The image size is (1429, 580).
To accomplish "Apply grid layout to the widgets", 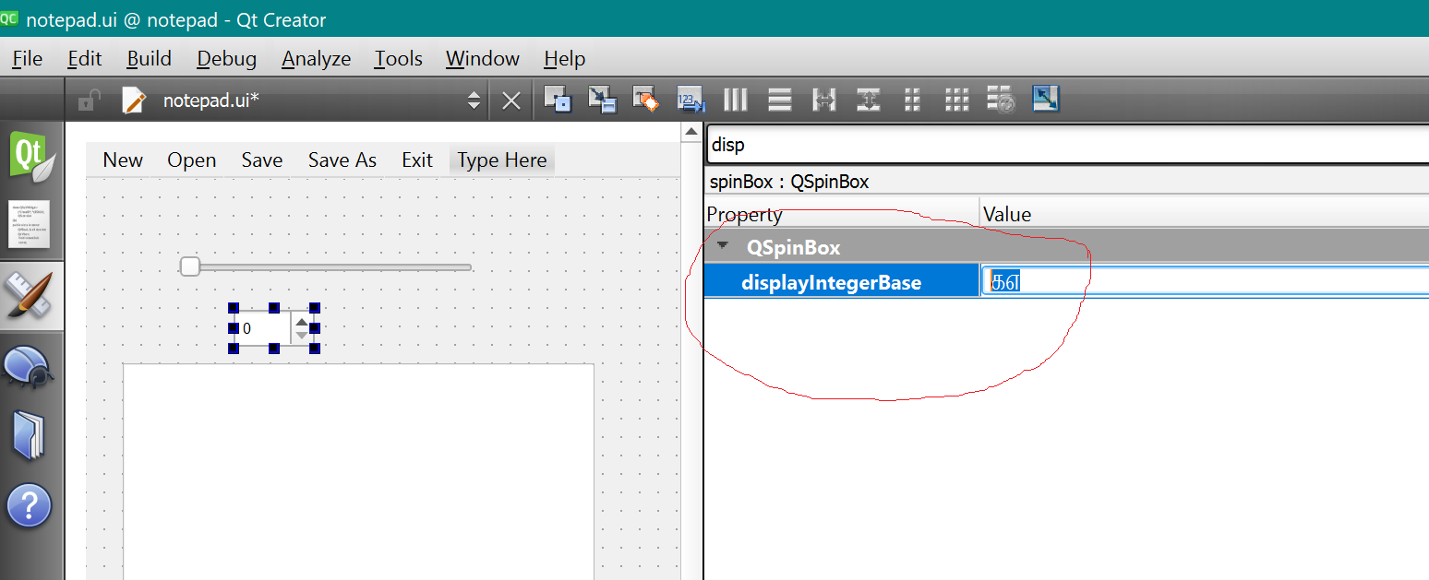I will (x=957, y=100).
